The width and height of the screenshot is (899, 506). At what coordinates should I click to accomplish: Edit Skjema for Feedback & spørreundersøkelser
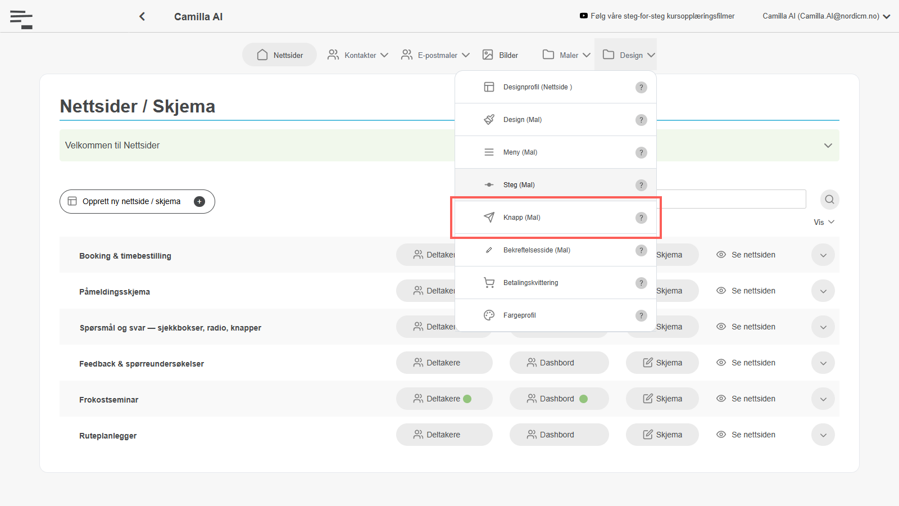tap(662, 363)
